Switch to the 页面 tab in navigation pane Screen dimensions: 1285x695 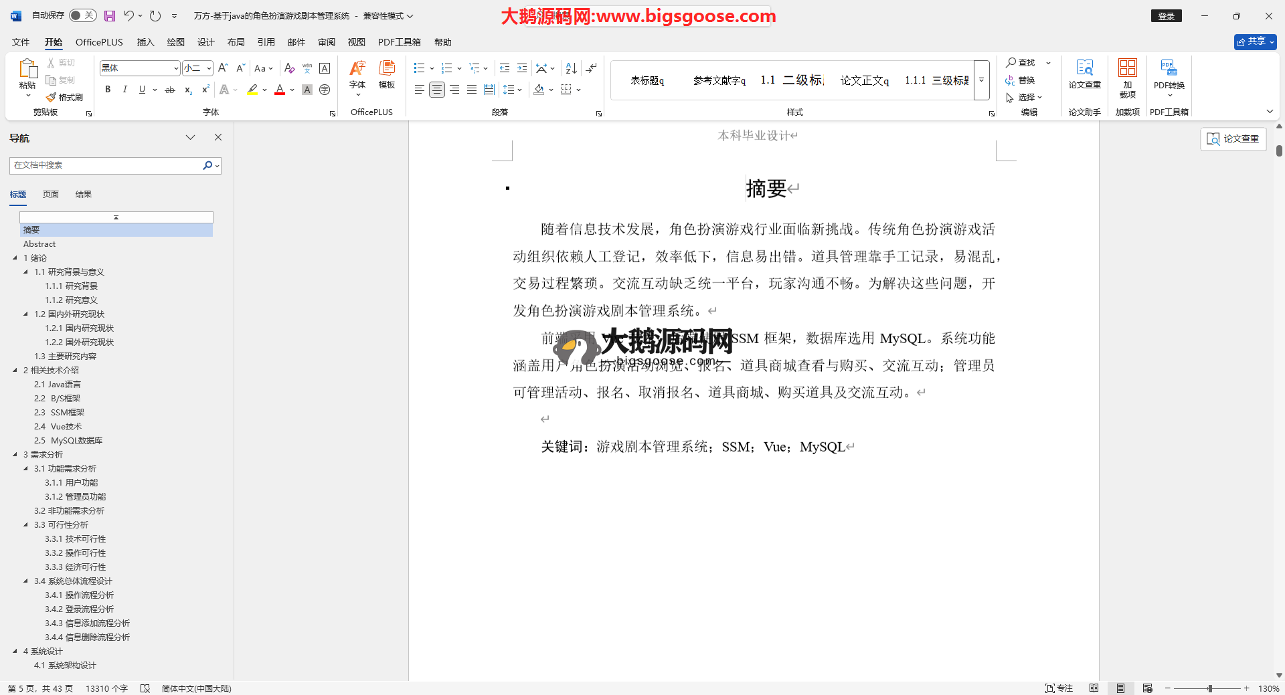point(51,195)
